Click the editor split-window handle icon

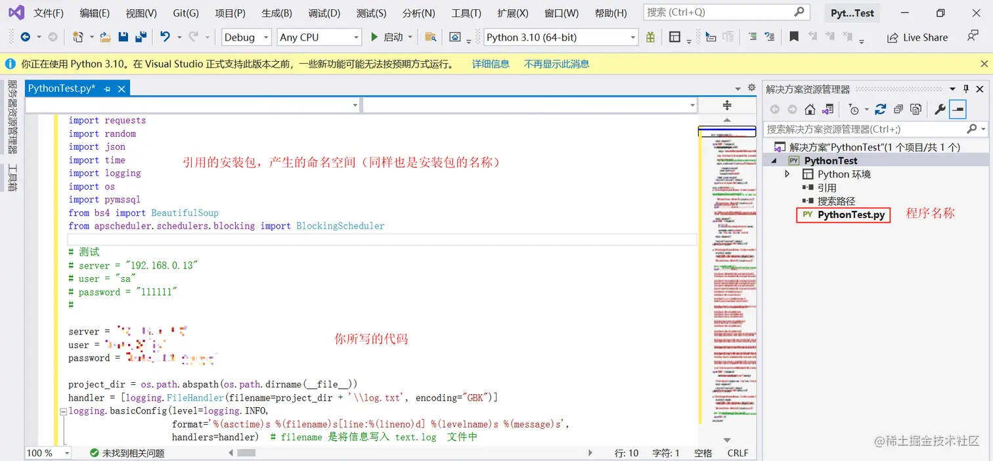(x=727, y=105)
